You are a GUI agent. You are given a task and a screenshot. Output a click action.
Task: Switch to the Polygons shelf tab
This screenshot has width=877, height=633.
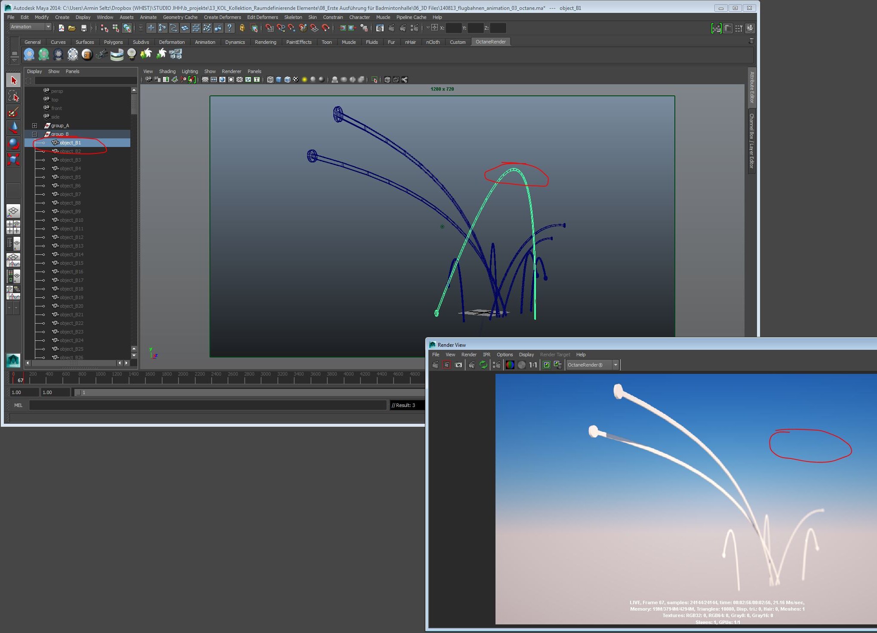tap(113, 42)
